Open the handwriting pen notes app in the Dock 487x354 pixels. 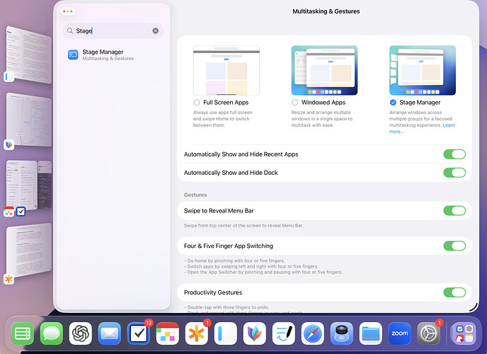(x=284, y=333)
